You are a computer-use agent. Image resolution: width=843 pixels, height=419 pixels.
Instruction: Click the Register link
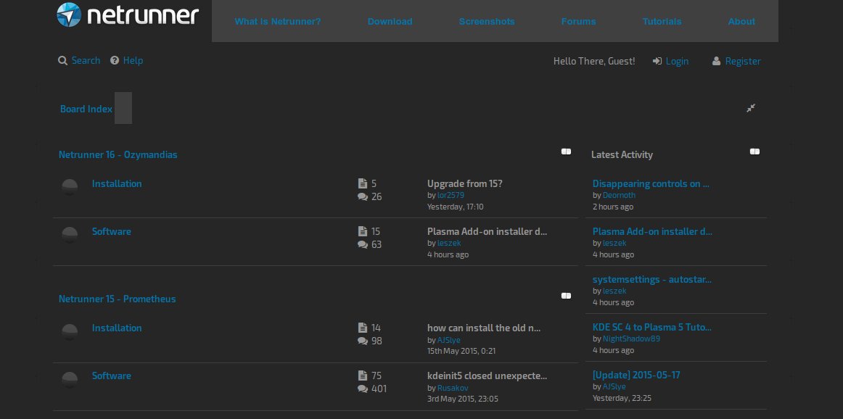click(742, 61)
